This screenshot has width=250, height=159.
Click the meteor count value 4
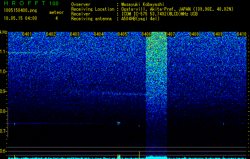[56, 18]
